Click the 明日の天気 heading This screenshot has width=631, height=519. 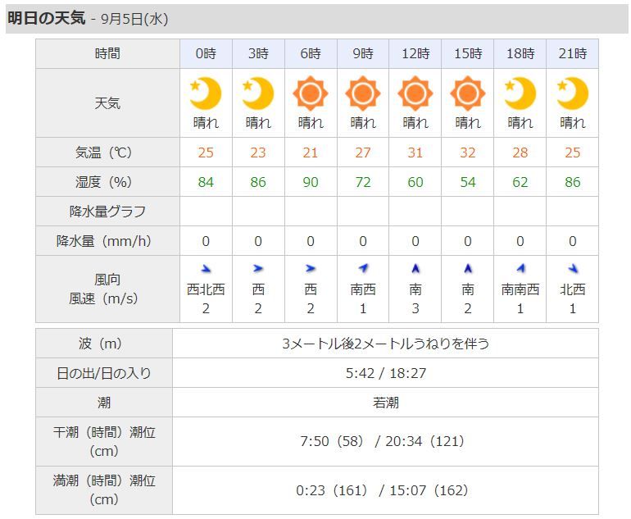pyautogui.click(x=47, y=18)
